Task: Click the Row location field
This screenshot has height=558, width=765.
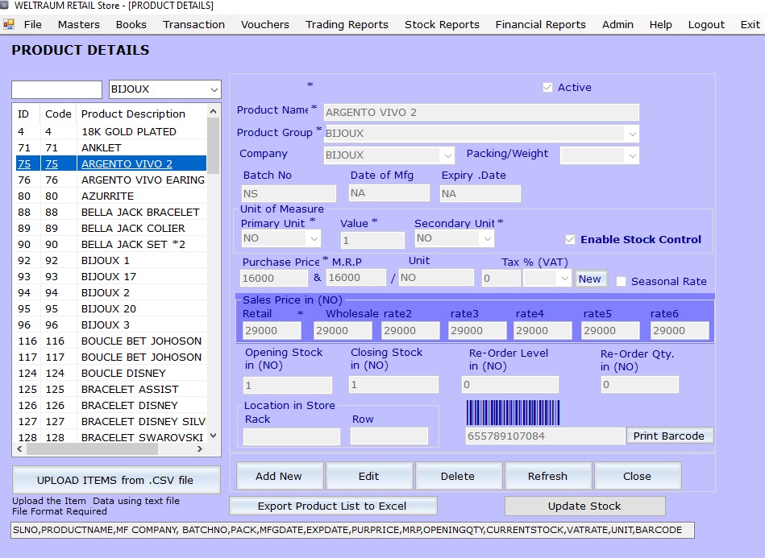Action: (389, 436)
